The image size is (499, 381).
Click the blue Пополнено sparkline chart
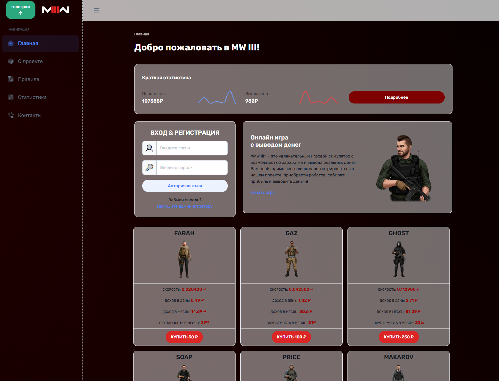(217, 97)
